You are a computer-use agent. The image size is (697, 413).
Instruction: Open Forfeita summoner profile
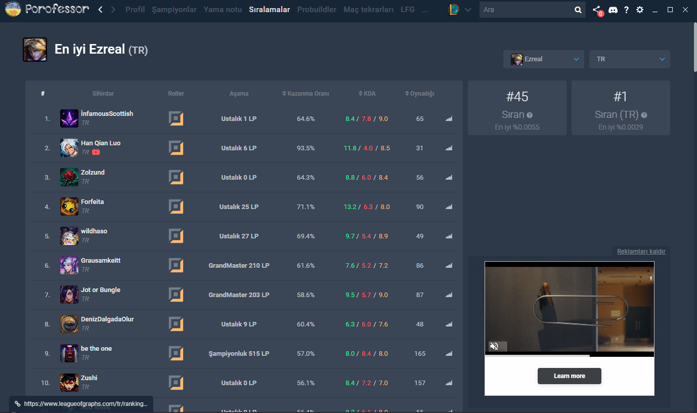tap(92, 202)
